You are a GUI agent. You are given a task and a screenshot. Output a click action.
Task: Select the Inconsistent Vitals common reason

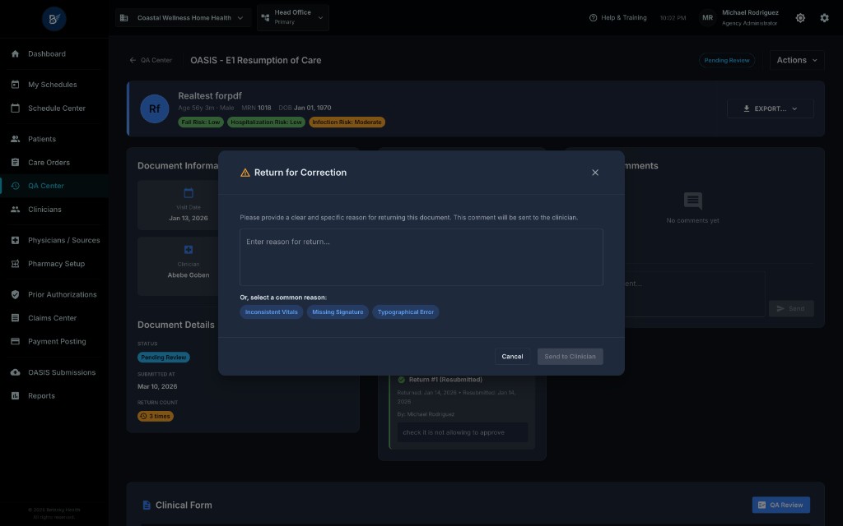pos(271,311)
